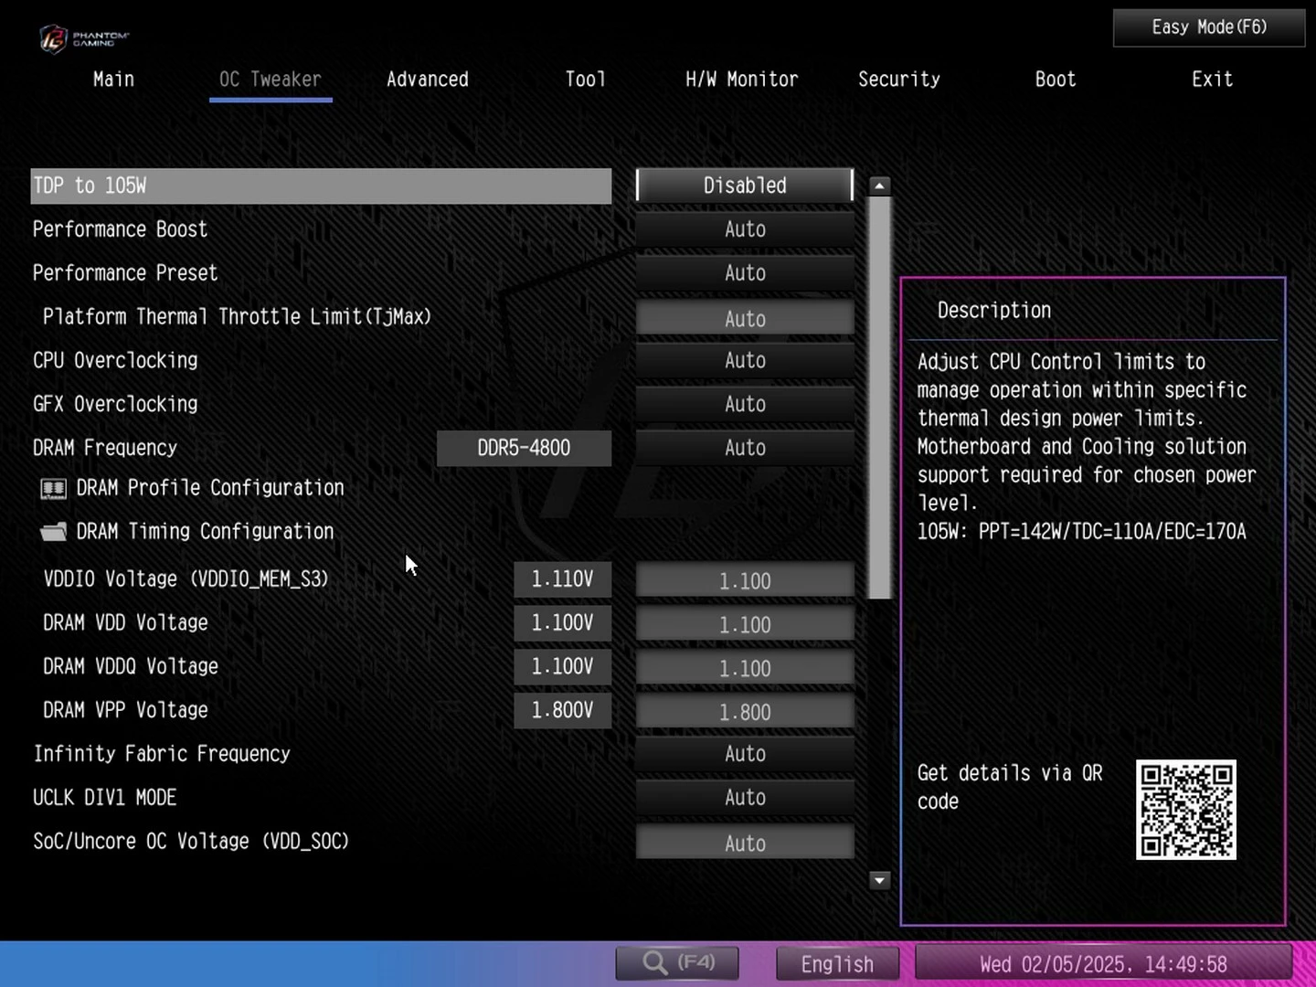Click the magnifier search (F4) icon
The height and width of the screenshot is (987, 1316).
(655, 962)
